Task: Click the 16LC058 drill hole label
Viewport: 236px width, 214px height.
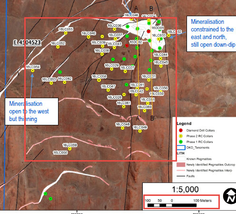Action: (x=99, y=76)
